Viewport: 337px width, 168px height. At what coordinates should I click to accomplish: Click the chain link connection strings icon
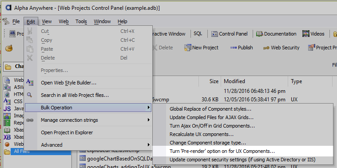(30, 120)
